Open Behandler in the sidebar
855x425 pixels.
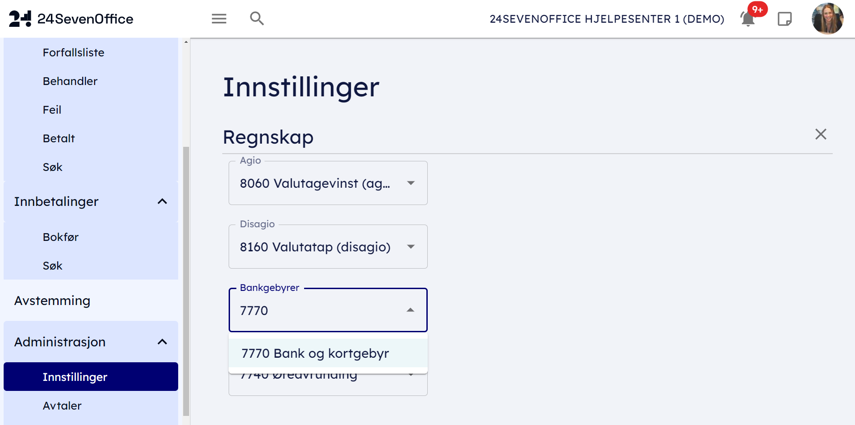click(70, 81)
